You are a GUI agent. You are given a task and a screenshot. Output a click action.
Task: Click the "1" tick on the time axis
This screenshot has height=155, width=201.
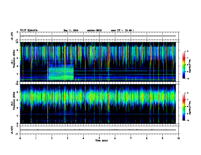[x=36, y=138]
